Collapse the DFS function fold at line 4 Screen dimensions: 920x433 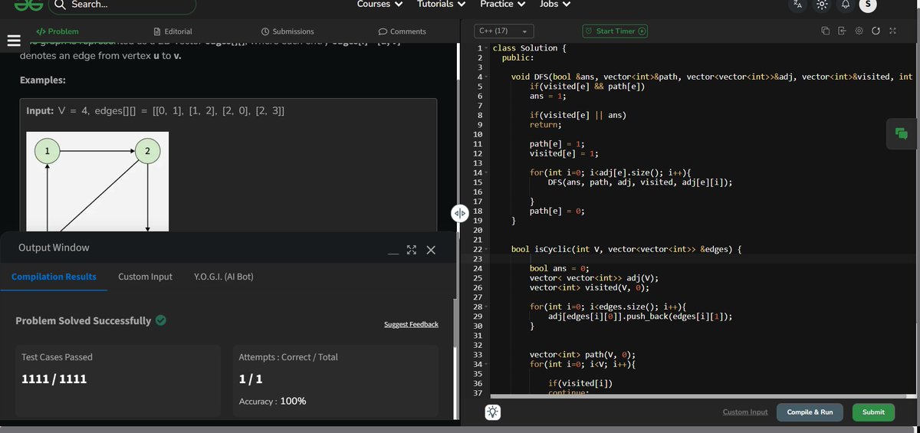pos(487,77)
